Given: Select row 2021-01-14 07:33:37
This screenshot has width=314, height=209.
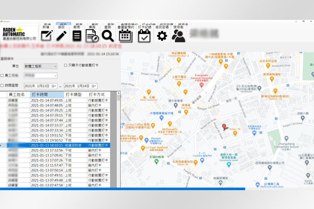Looking at the screenshot, I should tap(55, 125).
